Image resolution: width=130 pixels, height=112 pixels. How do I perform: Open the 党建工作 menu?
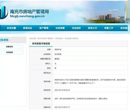[x=109, y=28]
